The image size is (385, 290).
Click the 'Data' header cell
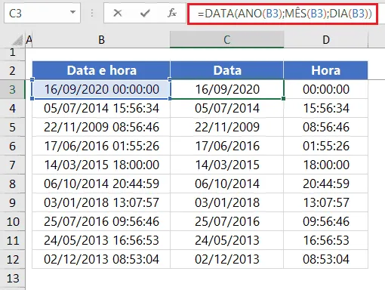(227, 70)
